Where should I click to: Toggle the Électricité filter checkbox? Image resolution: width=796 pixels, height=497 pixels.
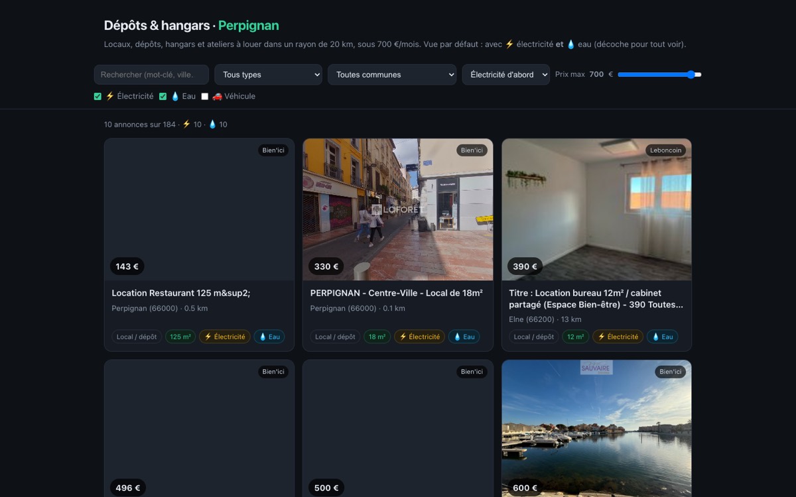[x=98, y=96]
